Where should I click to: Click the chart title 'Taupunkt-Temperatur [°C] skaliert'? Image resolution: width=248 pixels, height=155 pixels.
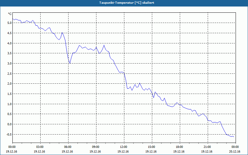point(127,3)
